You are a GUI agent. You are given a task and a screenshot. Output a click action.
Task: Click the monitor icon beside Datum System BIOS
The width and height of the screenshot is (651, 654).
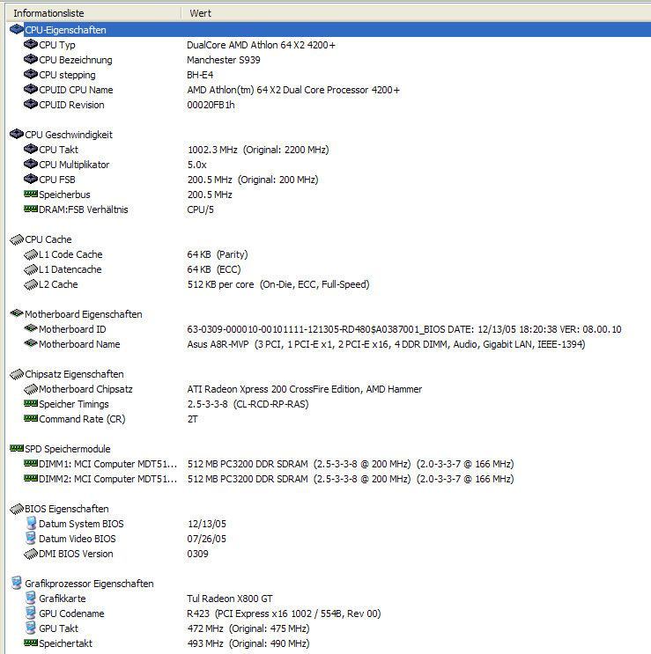(x=31, y=523)
